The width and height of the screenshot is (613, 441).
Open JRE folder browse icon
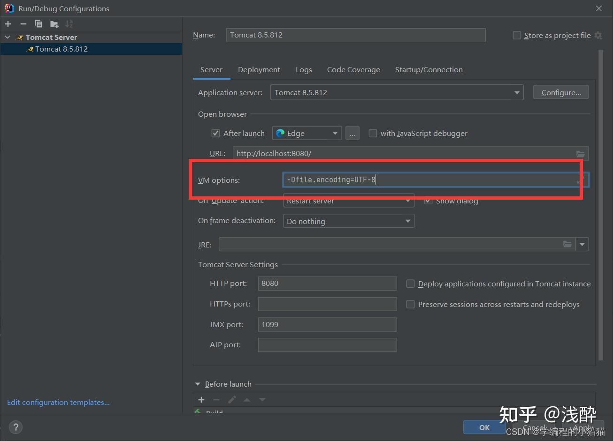point(567,244)
